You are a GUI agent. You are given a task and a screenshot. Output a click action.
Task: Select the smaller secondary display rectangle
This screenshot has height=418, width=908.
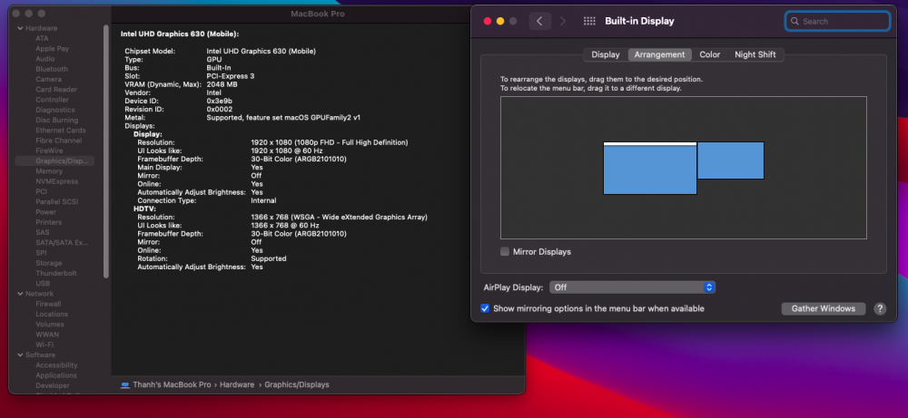pyautogui.click(x=730, y=160)
